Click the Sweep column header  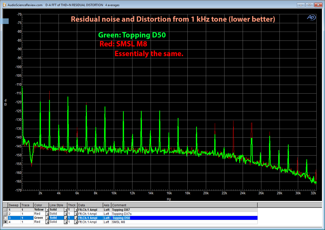(14, 205)
